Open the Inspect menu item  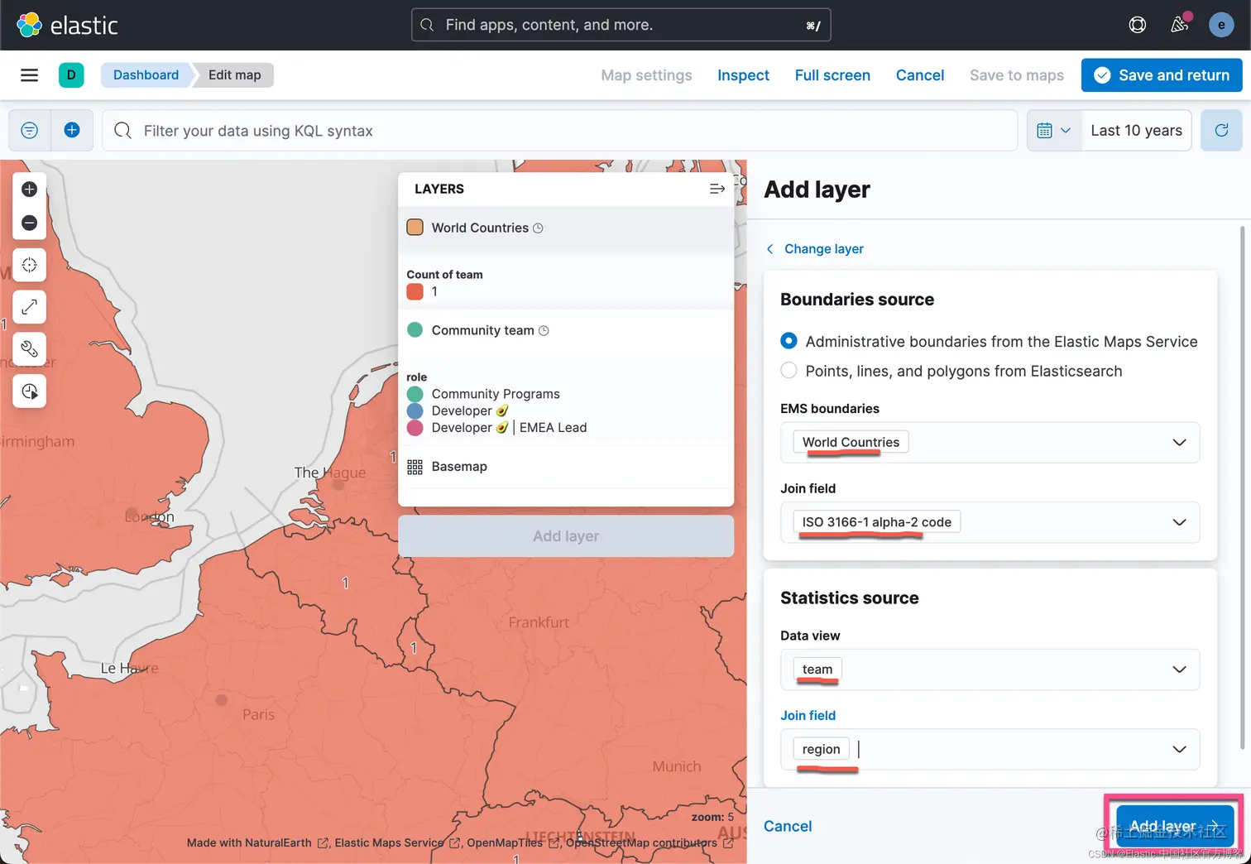click(743, 75)
